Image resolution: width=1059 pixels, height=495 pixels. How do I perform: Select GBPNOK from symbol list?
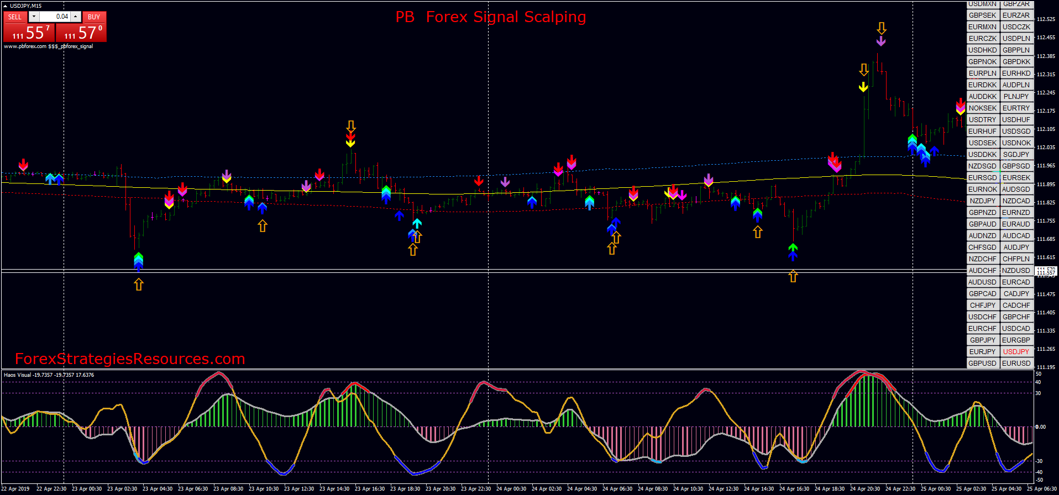click(983, 61)
